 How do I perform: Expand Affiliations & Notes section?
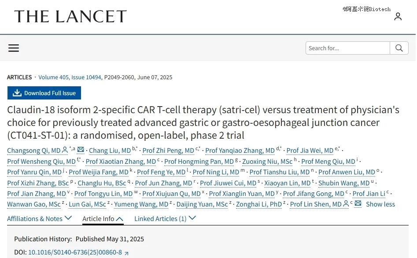pyautogui.click(x=39, y=219)
